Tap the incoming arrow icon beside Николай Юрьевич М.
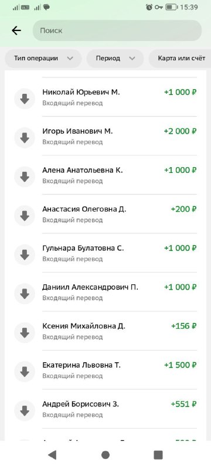 pyautogui.click(x=25, y=98)
